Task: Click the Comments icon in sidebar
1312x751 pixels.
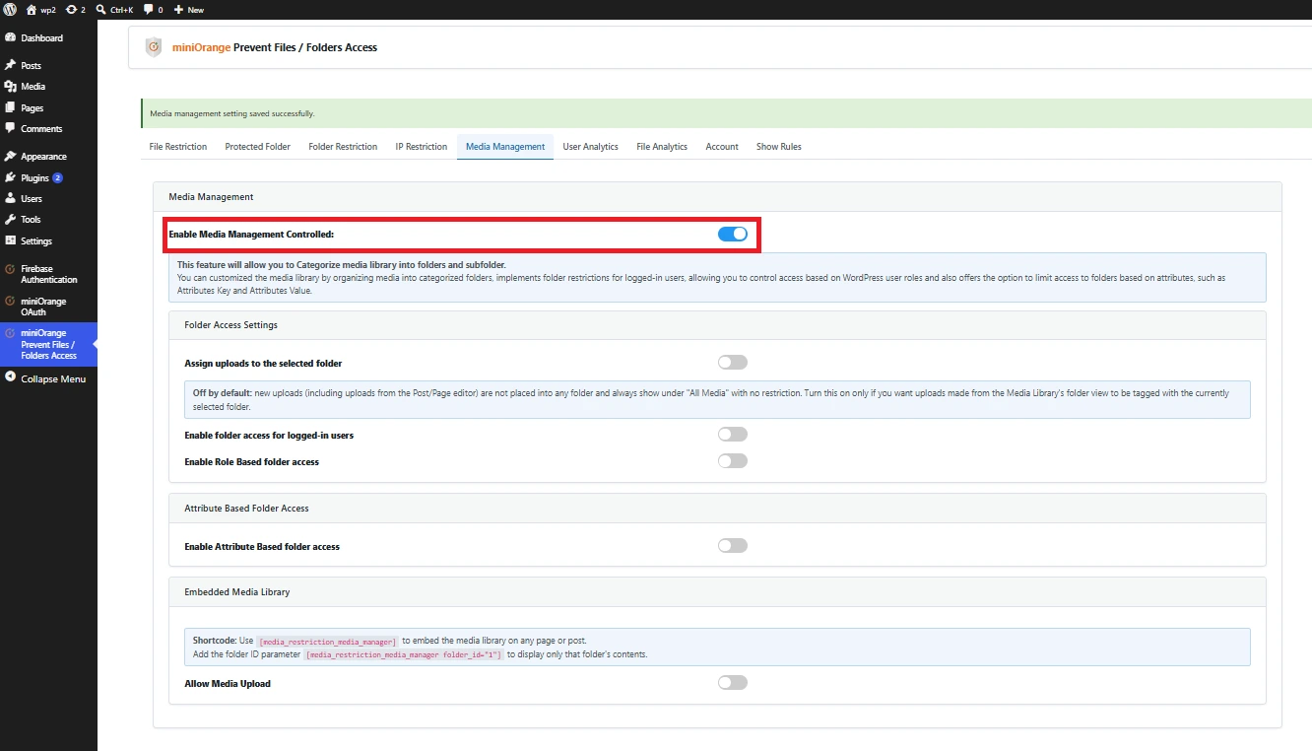Action: [10, 128]
